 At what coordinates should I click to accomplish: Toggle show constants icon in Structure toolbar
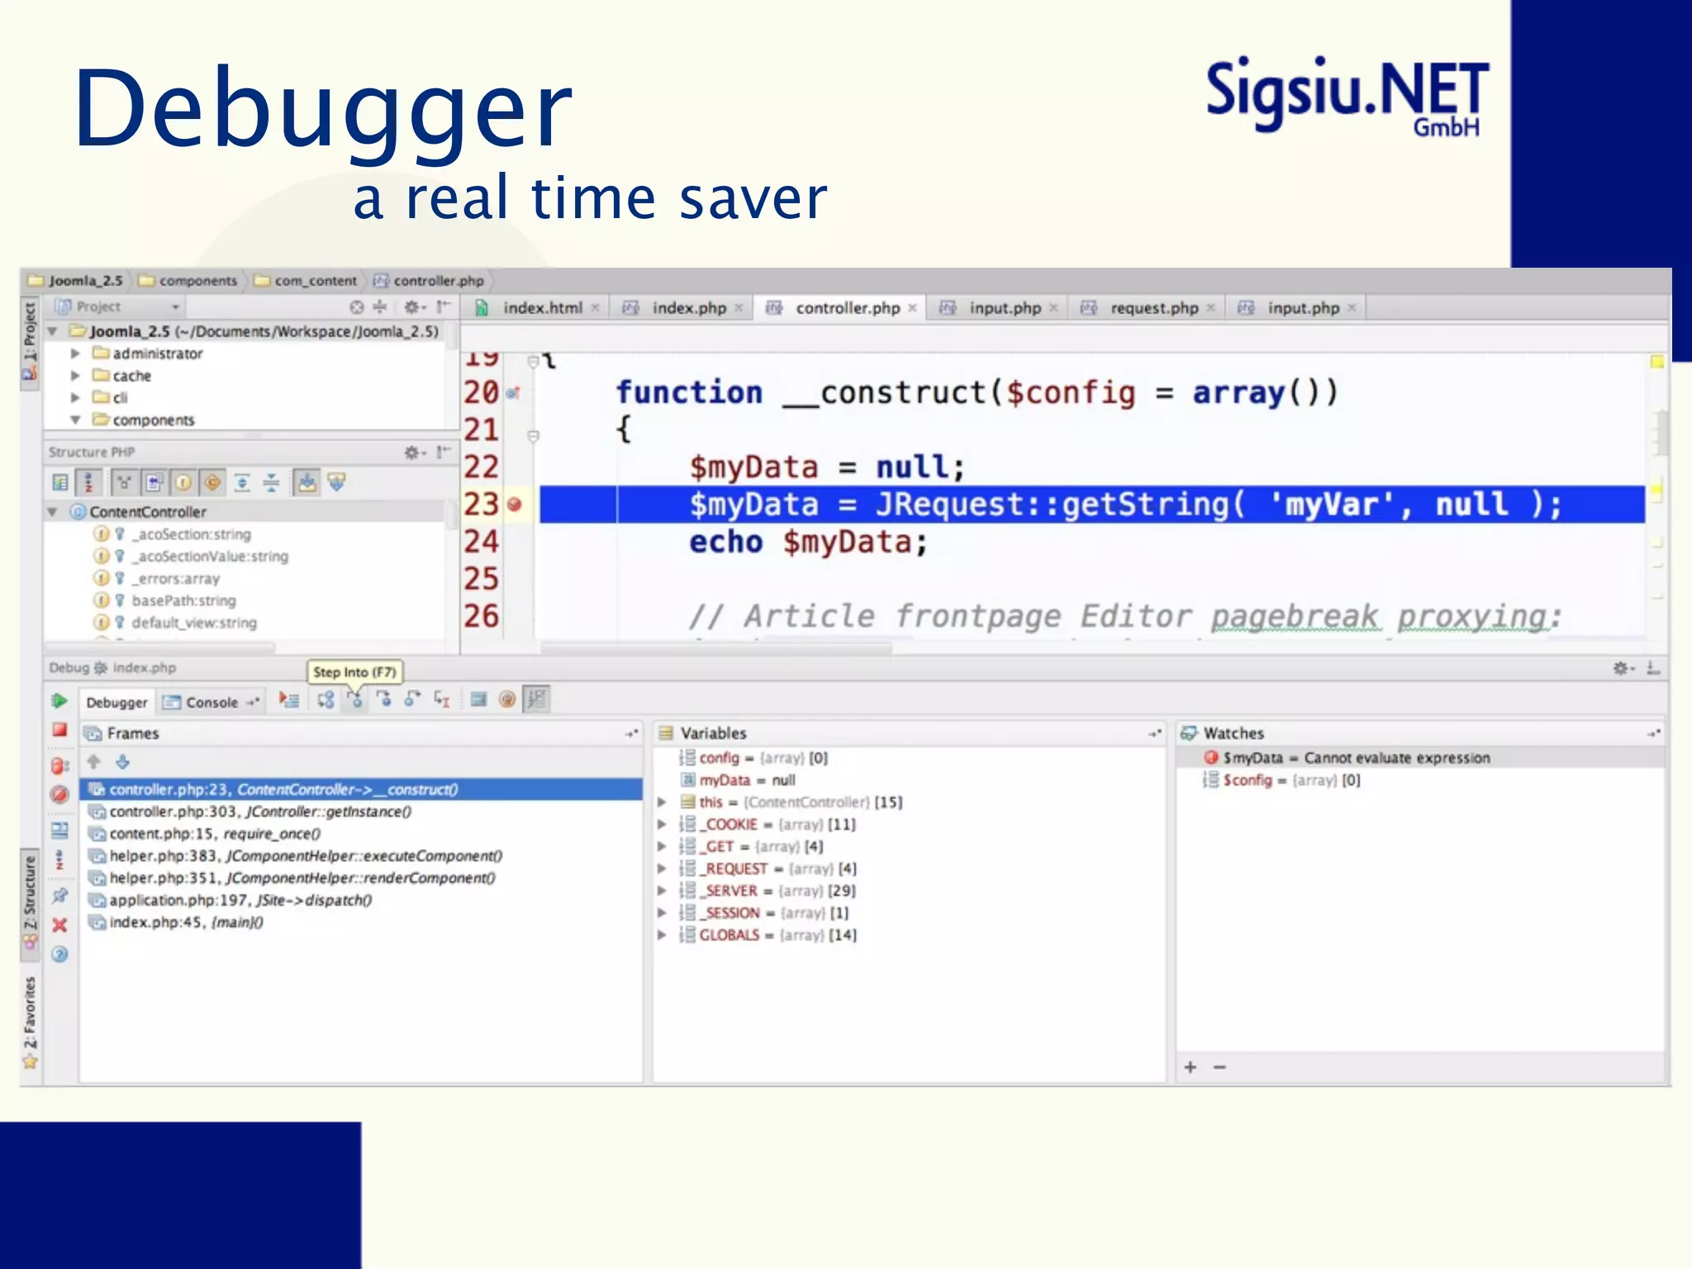tap(212, 482)
